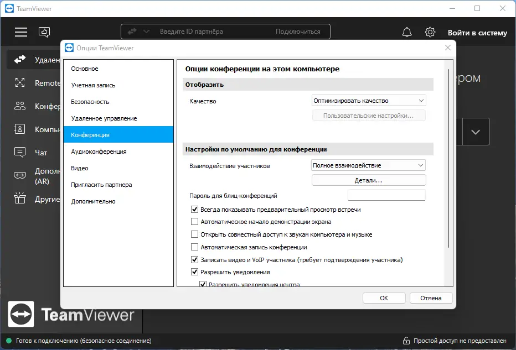Open the Взаимодействие участников dropdown

tap(369, 165)
